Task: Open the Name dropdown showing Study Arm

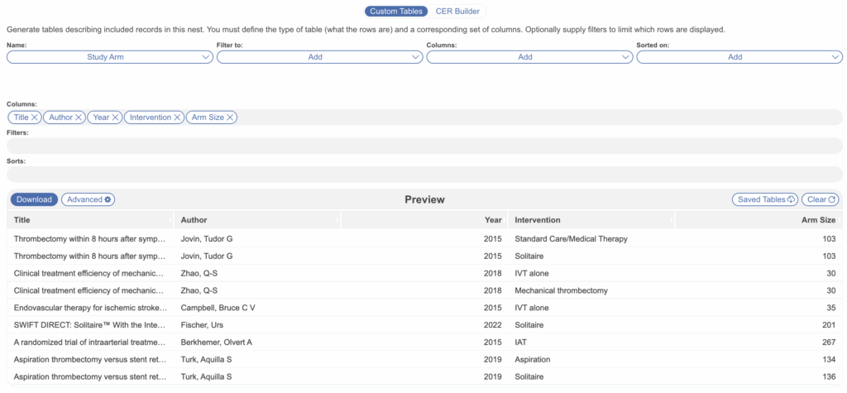Action: click(x=110, y=57)
